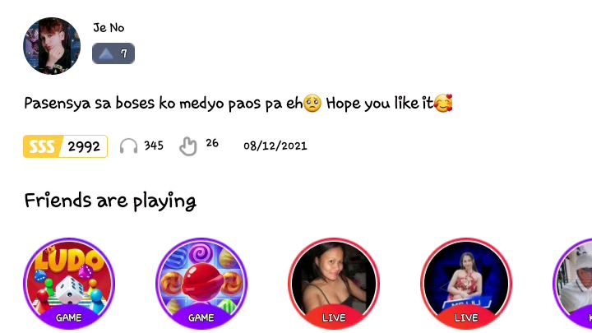This screenshot has width=592, height=333.
Task: Click the post caption text
Action: [x=238, y=103]
